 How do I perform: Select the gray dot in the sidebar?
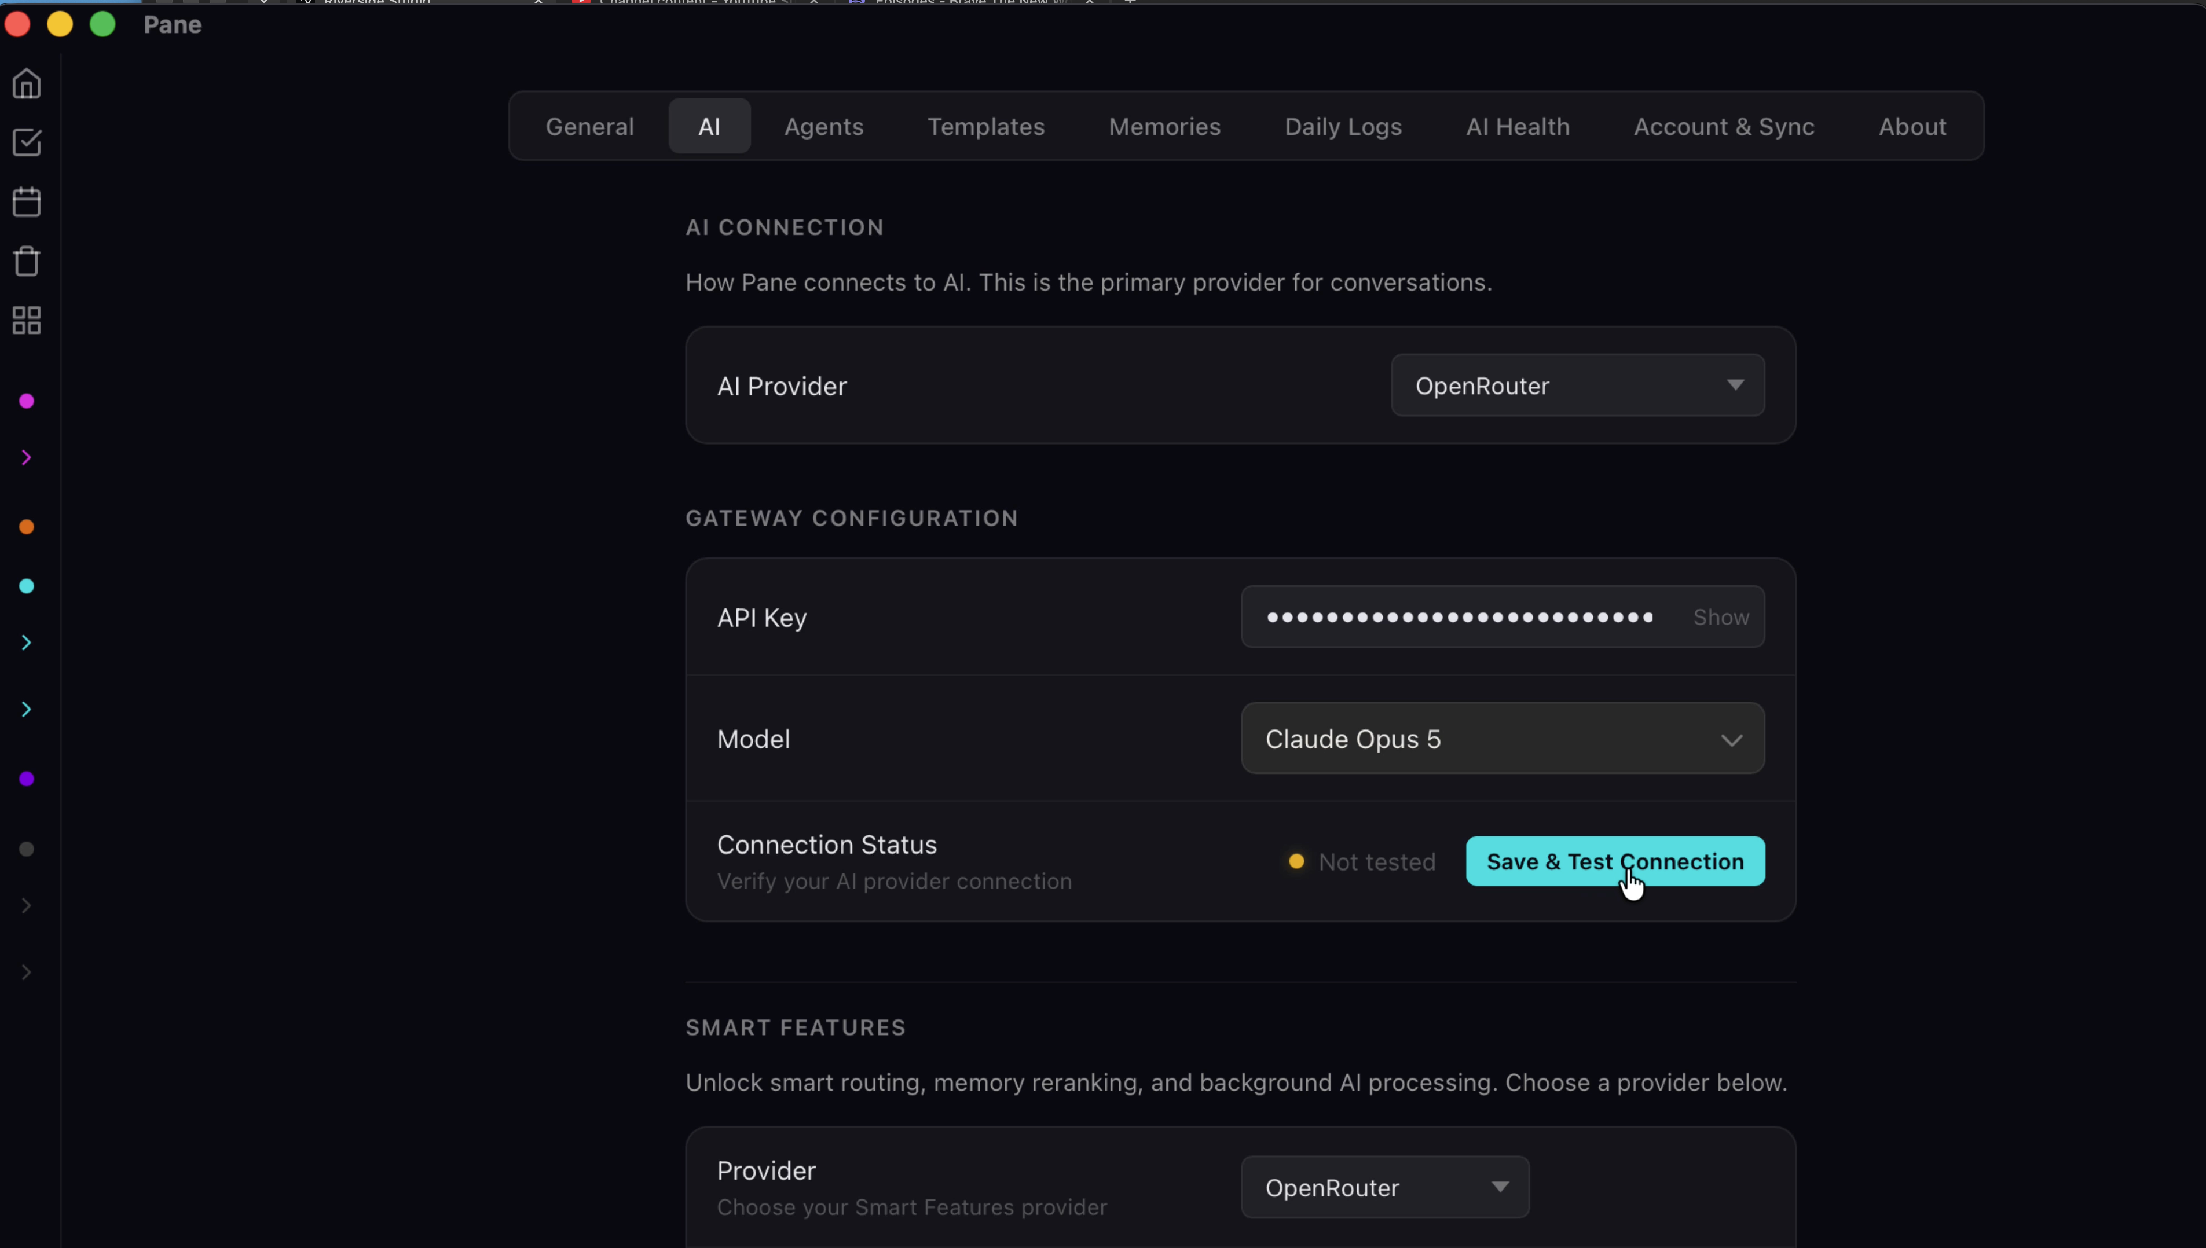coord(27,849)
